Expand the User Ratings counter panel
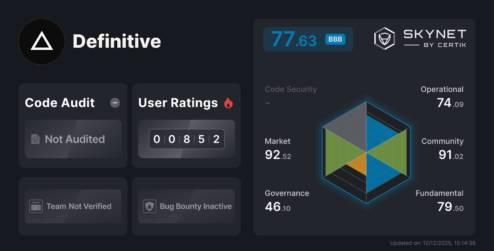This screenshot has width=494, height=251. tap(186, 139)
